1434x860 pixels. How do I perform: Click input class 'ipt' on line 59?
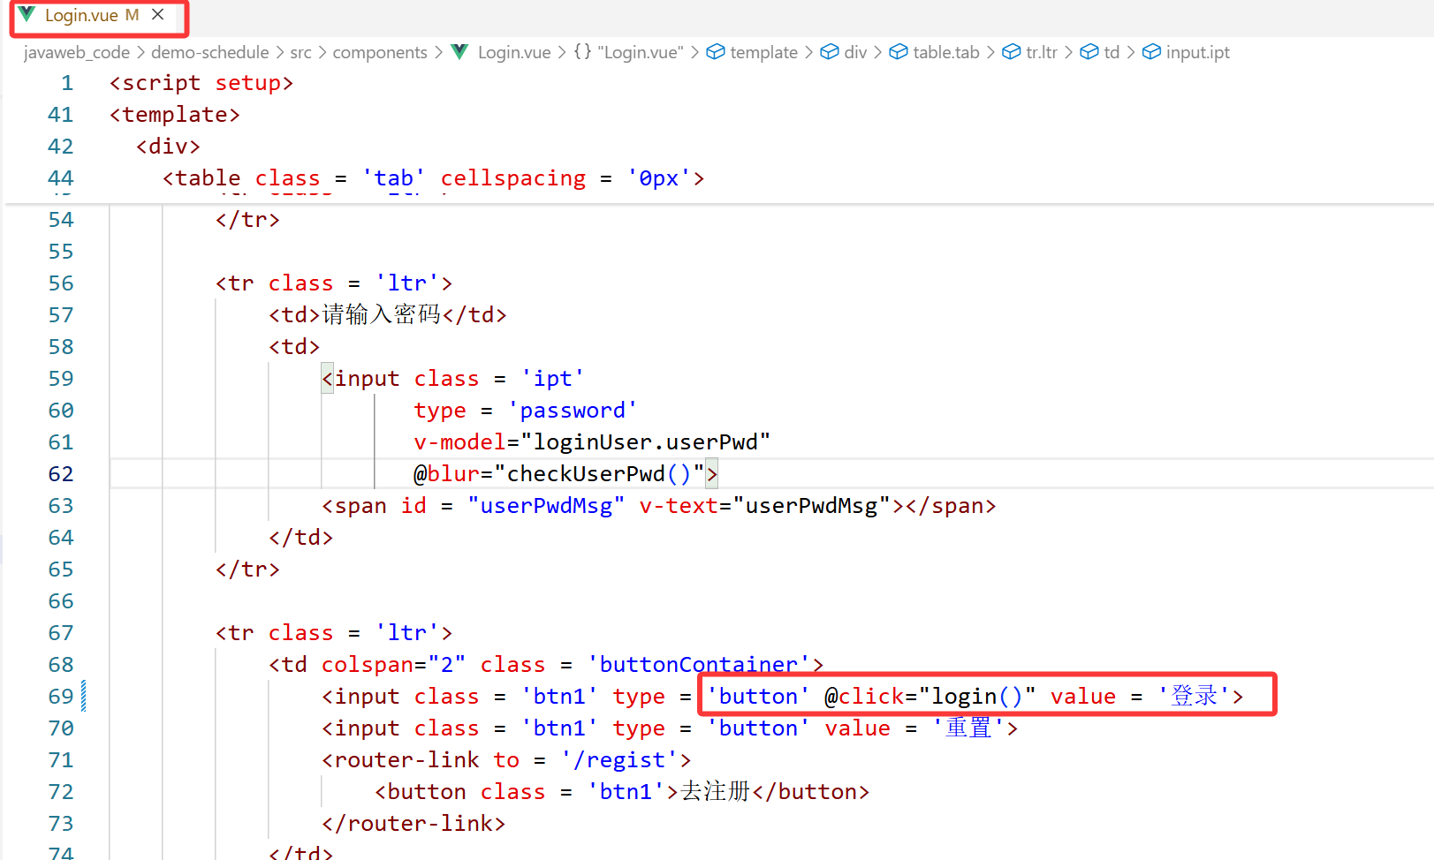[453, 379]
